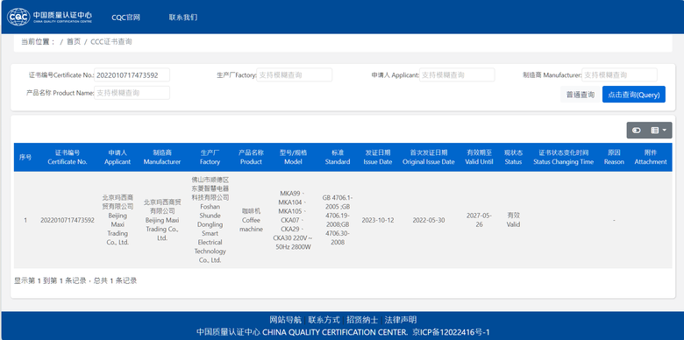Click the Status column header

tap(513, 158)
